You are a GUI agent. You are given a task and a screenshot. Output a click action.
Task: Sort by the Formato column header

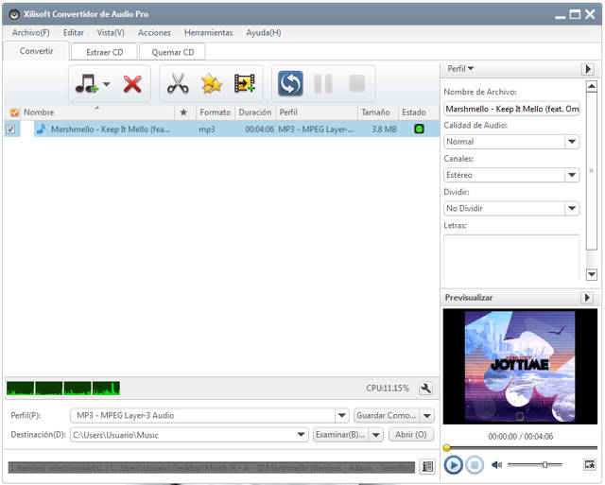pos(215,113)
